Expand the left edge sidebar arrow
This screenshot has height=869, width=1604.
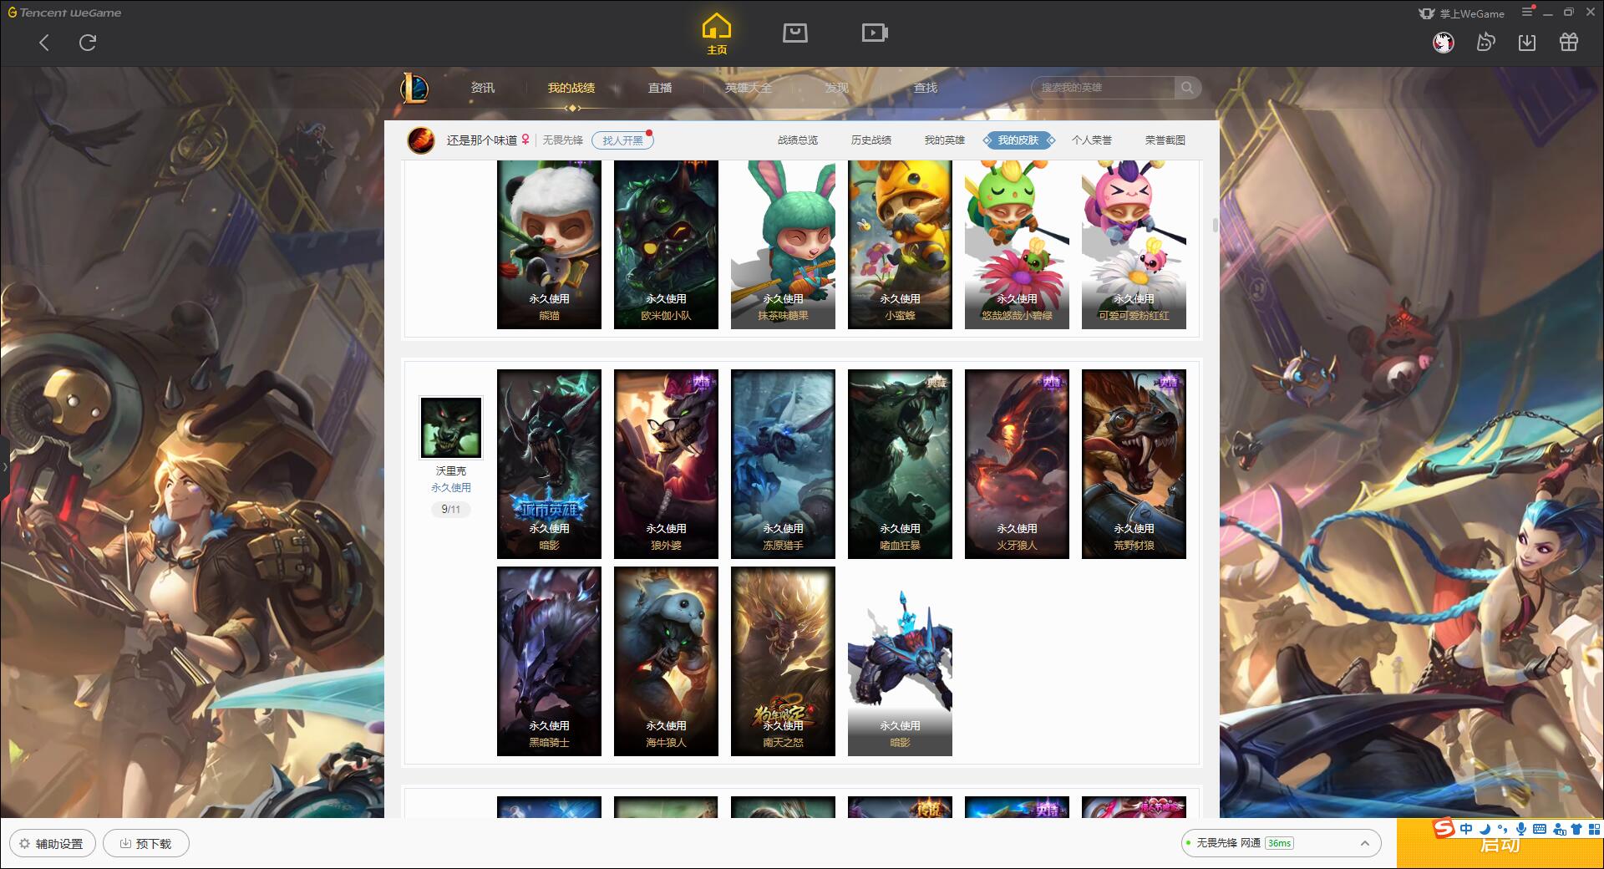4,467
